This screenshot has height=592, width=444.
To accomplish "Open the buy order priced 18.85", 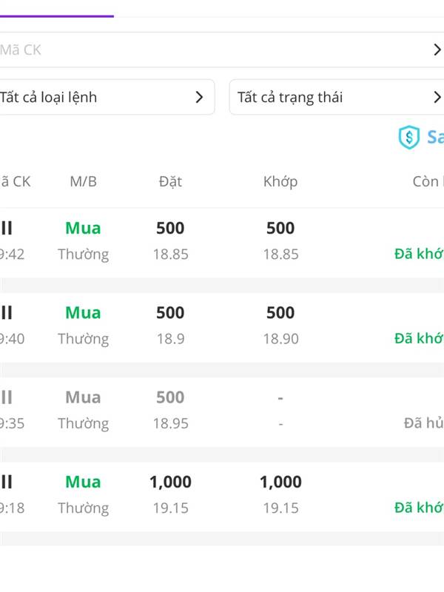I will pos(222,241).
